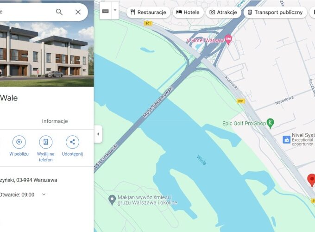Click the search magnifier icon

[59, 12]
